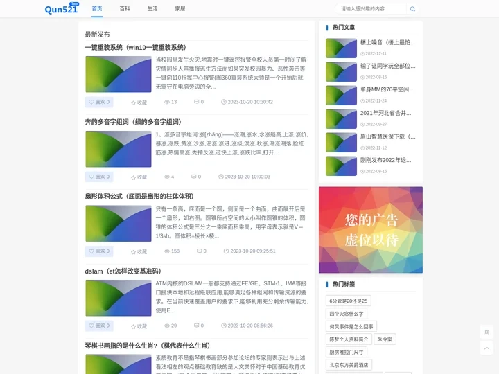Open the 生活 navigation tab
Viewport: 499px width, 374px height.
152,8
